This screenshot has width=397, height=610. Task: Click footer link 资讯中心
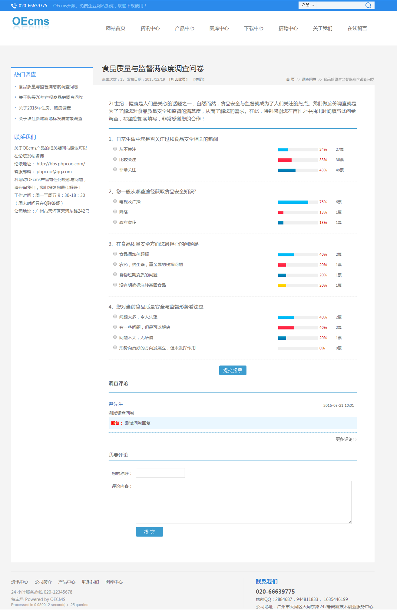(x=20, y=582)
